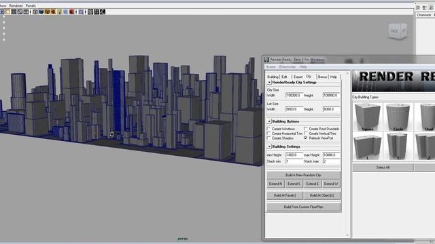The height and width of the screenshot is (244, 435).
Task: Select the L-shaped building type thumbnail
Action: pos(368,146)
